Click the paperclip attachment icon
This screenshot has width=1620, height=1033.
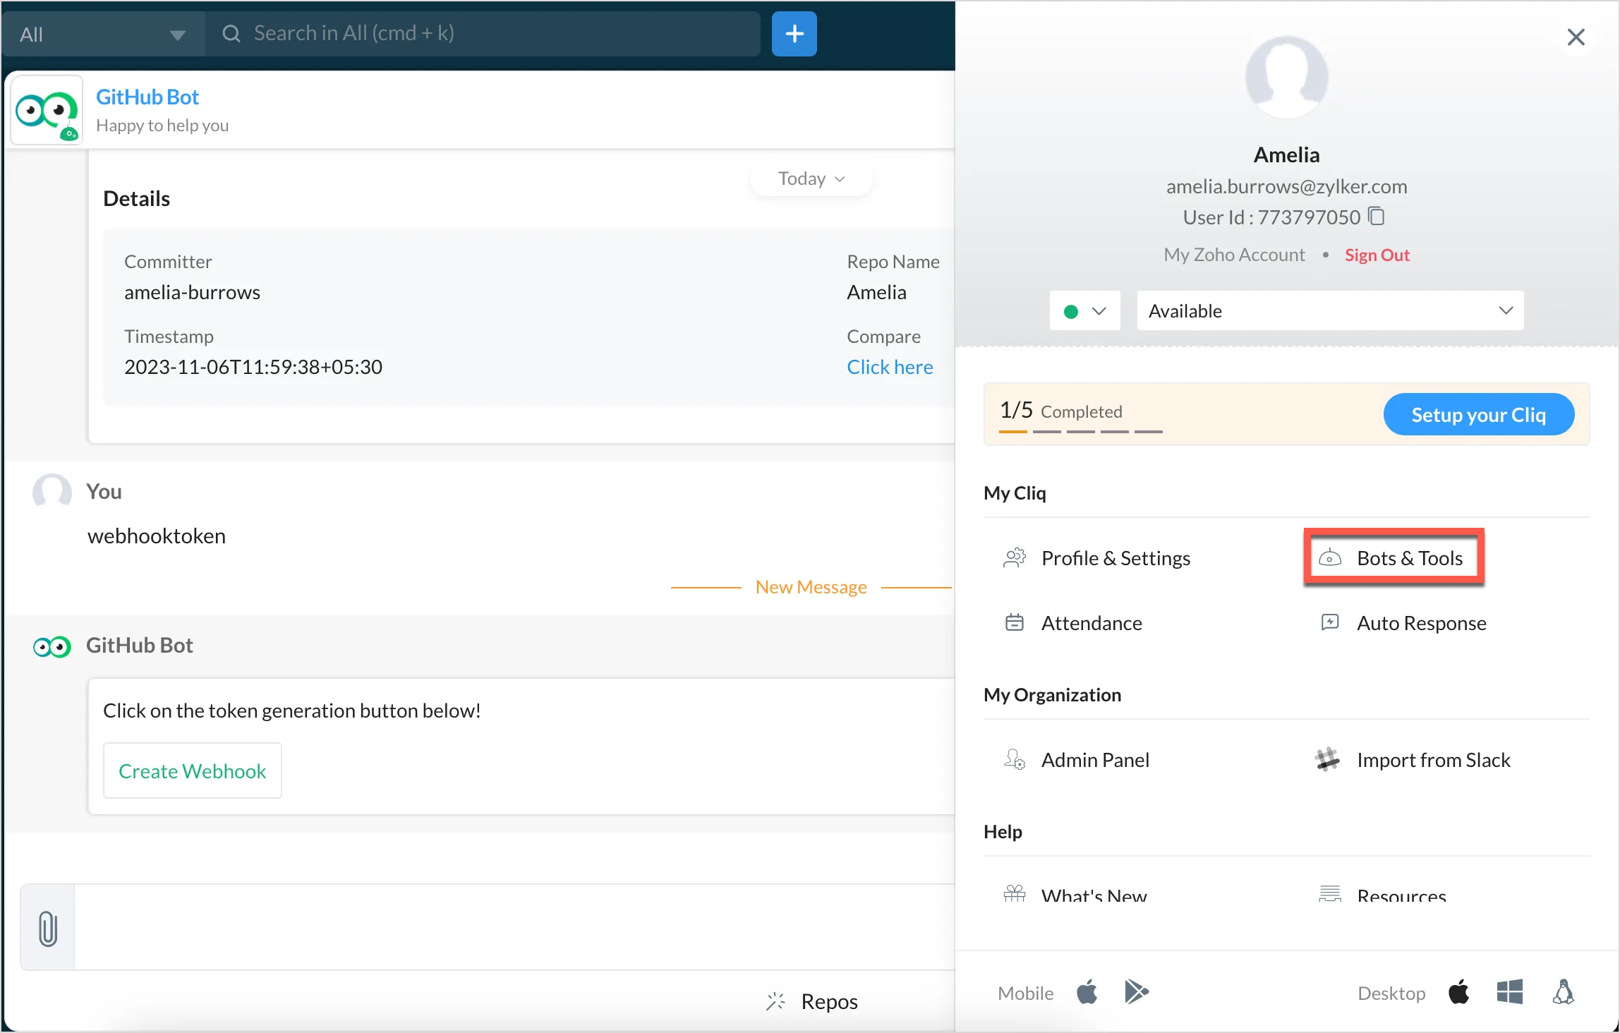(x=47, y=928)
